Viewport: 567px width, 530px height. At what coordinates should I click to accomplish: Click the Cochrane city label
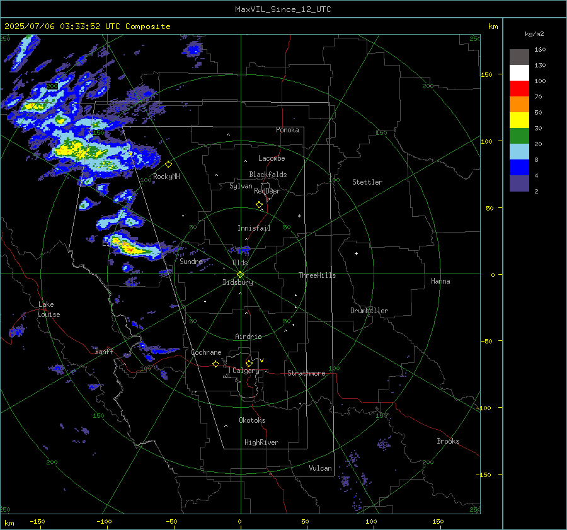(206, 352)
